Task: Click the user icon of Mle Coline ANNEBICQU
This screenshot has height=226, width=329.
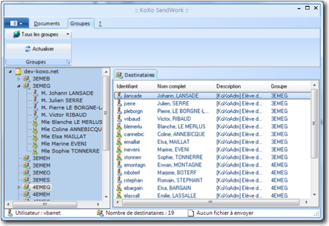Action: click(x=35, y=129)
